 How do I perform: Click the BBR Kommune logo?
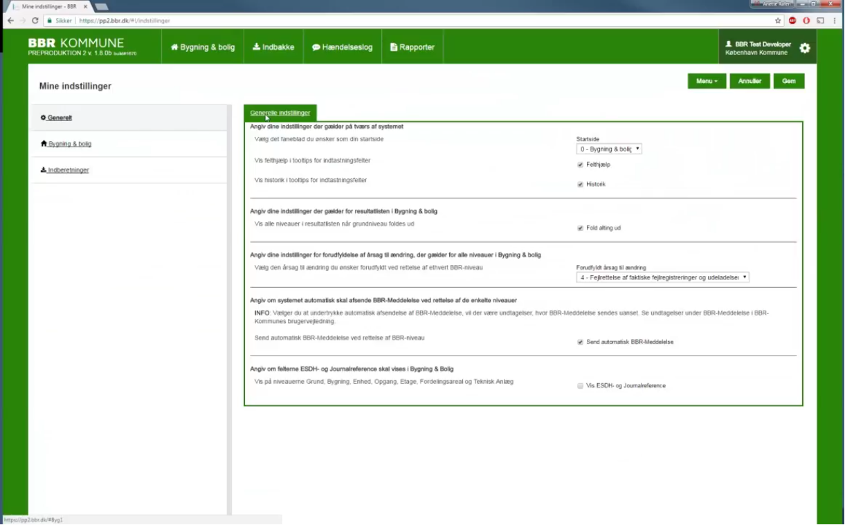click(77, 46)
